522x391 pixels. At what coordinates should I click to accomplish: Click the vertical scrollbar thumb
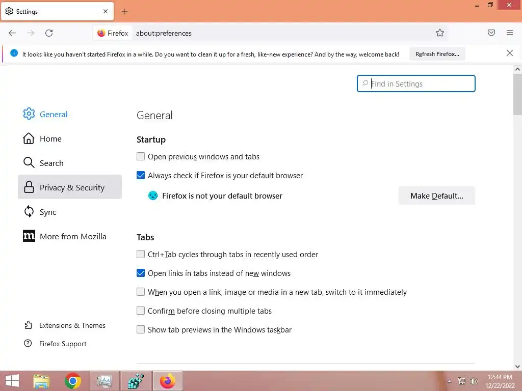point(517,94)
